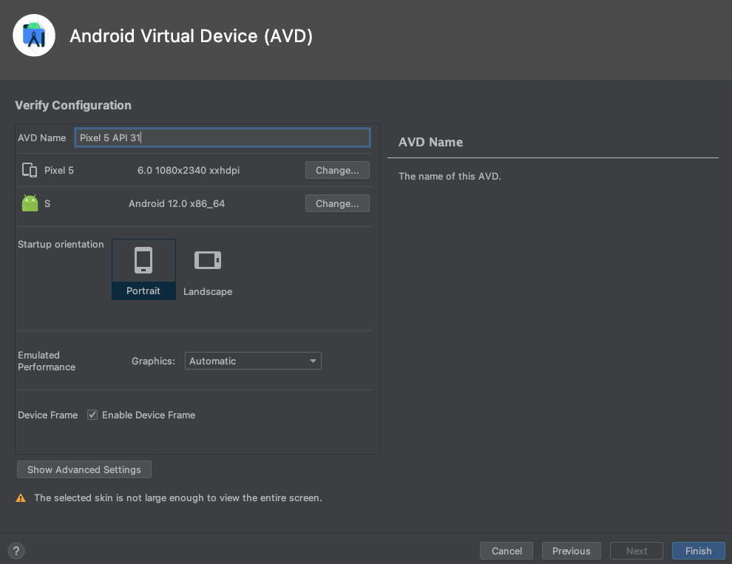Click the Pixel 5 device name text
This screenshot has width=732, height=564.
pyautogui.click(x=59, y=171)
